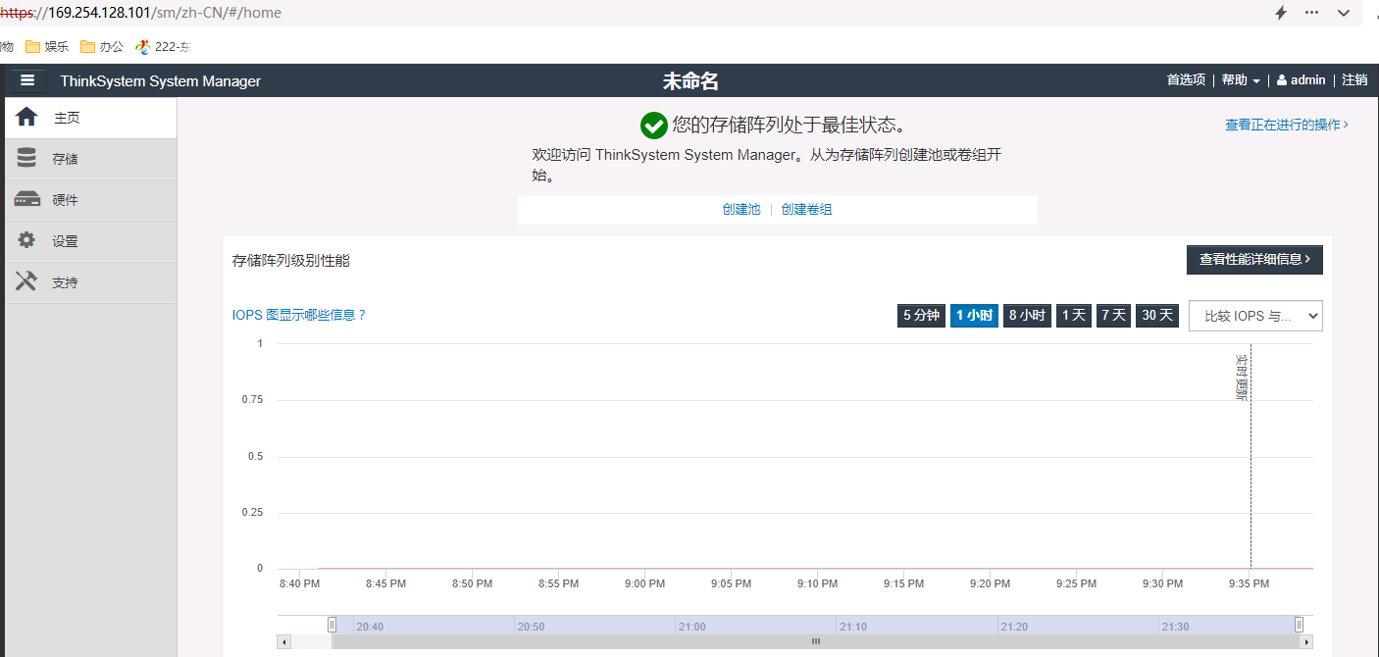This screenshot has height=657, width=1379.
Task: Click the hardware drive icon
Action: (x=26, y=199)
